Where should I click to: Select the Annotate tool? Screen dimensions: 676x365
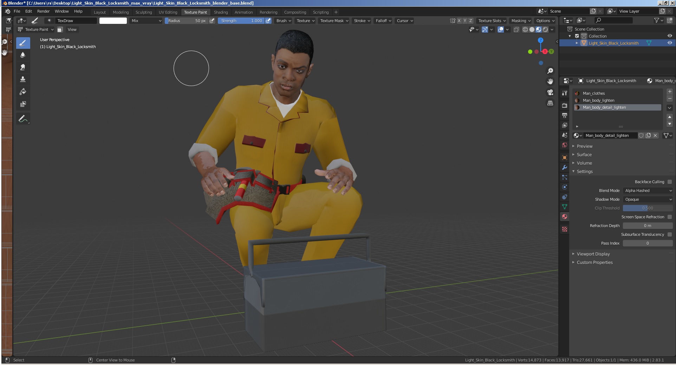point(23,119)
